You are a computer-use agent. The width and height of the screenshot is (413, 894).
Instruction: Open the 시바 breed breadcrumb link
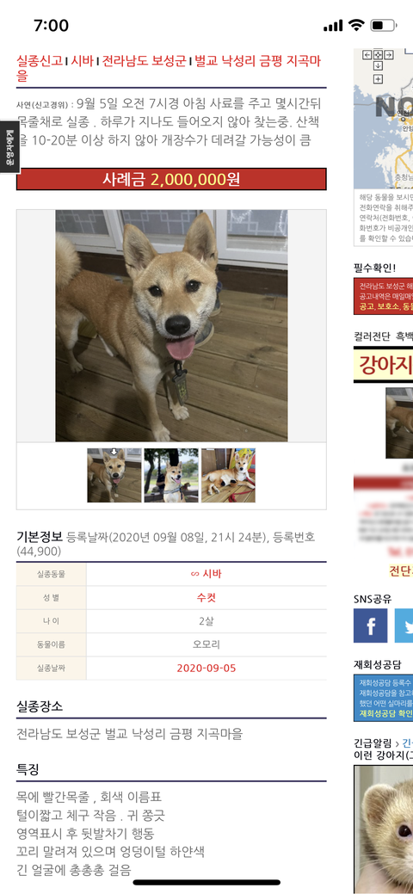pos(83,61)
